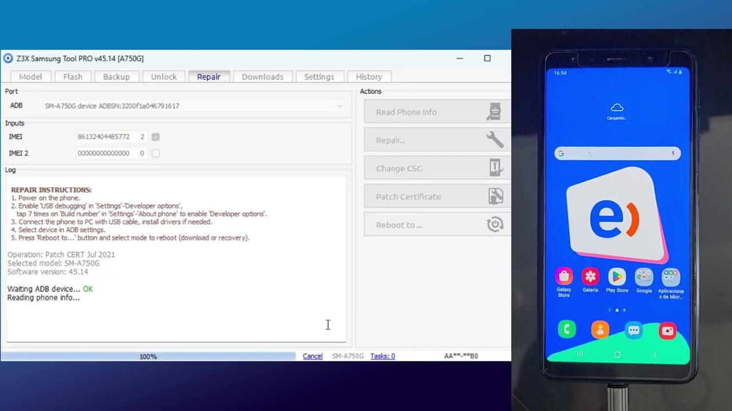This screenshot has width=732, height=411.
Task: Click the 'Reading phone info...' log line
Action: tap(43, 297)
